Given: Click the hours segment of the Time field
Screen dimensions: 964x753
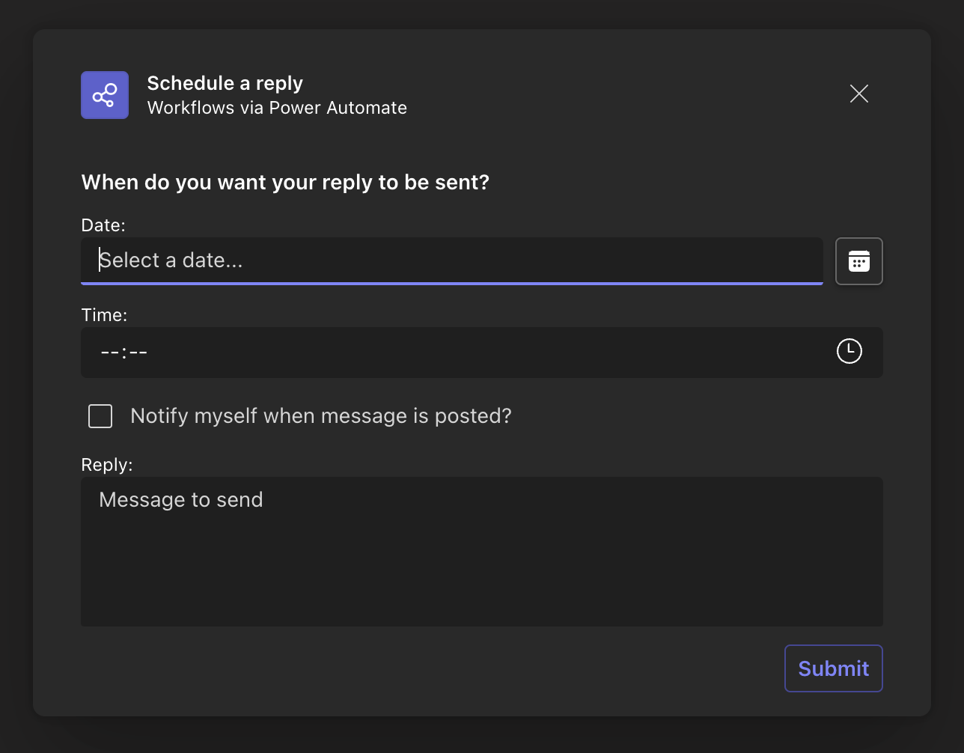Looking at the screenshot, I should pyautogui.click(x=109, y=352).
